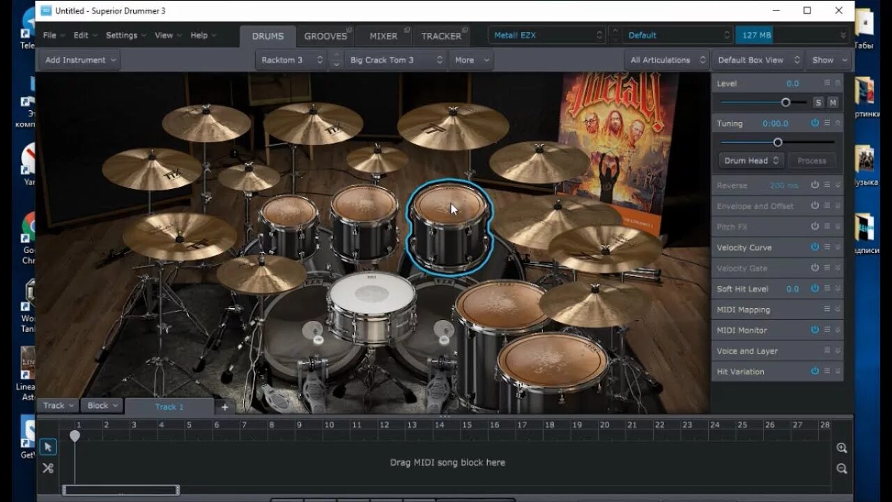892x502 pixels.
Task: Open the Track dropdown above the timeline
Action: coord(59,405)
